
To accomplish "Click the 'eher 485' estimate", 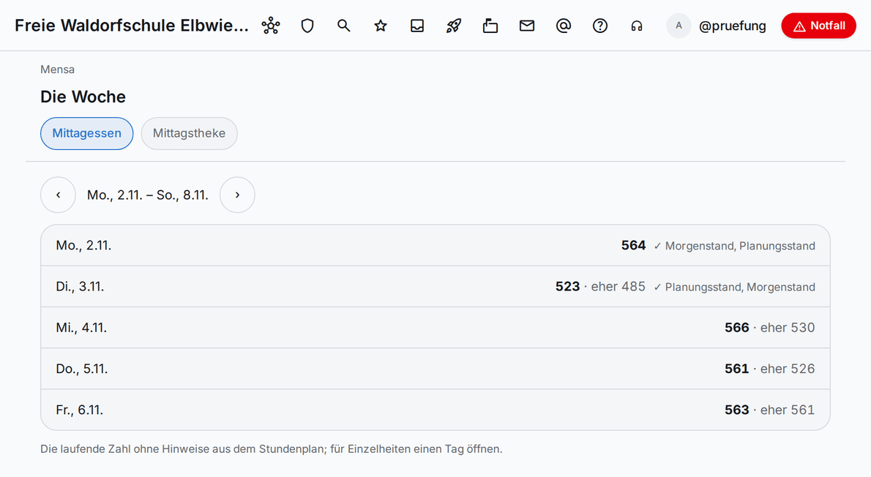I will (618, 287).
